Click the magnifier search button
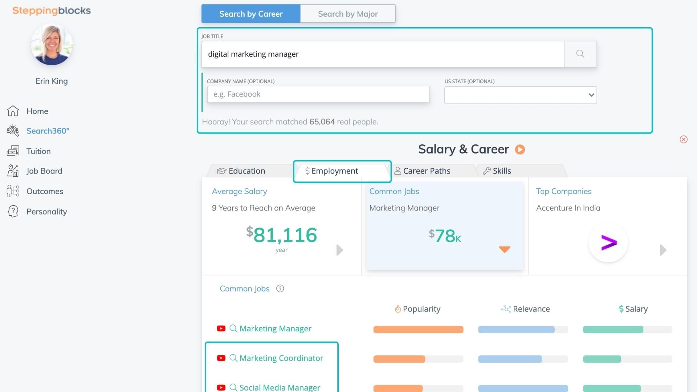The image size is (697, 392). [x=580, y=54]
